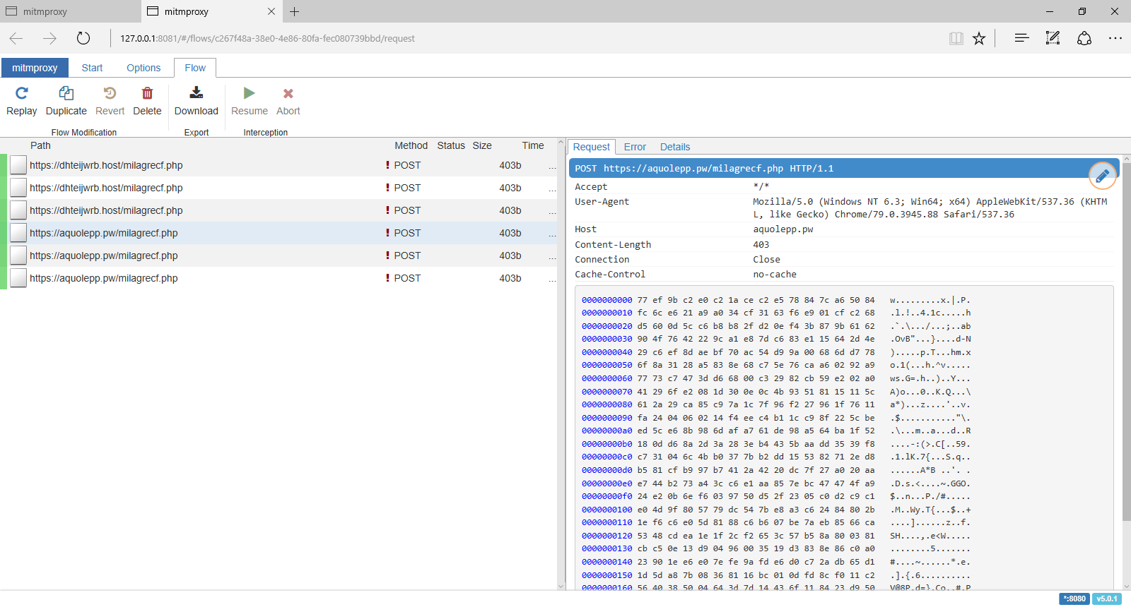
Task: Click the *:8080 port status badge
Action: coord(1074,599)
